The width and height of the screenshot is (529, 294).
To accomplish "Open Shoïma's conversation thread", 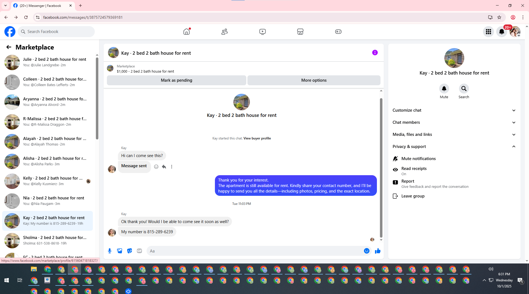I will coord(47,241).
